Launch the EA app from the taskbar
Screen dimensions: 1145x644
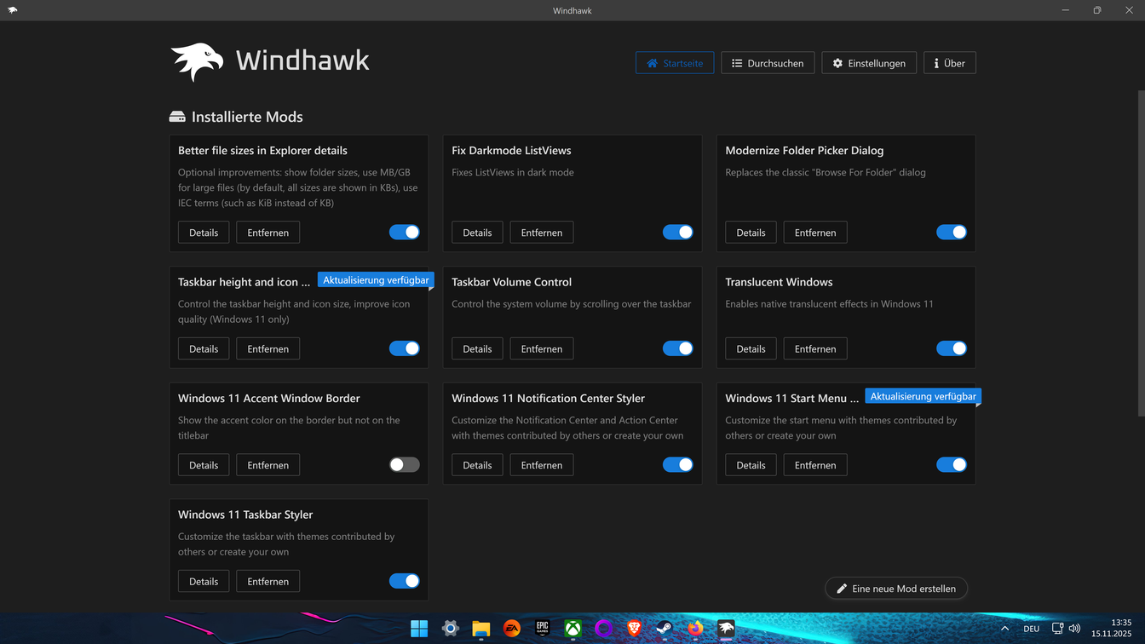(511, 629)
